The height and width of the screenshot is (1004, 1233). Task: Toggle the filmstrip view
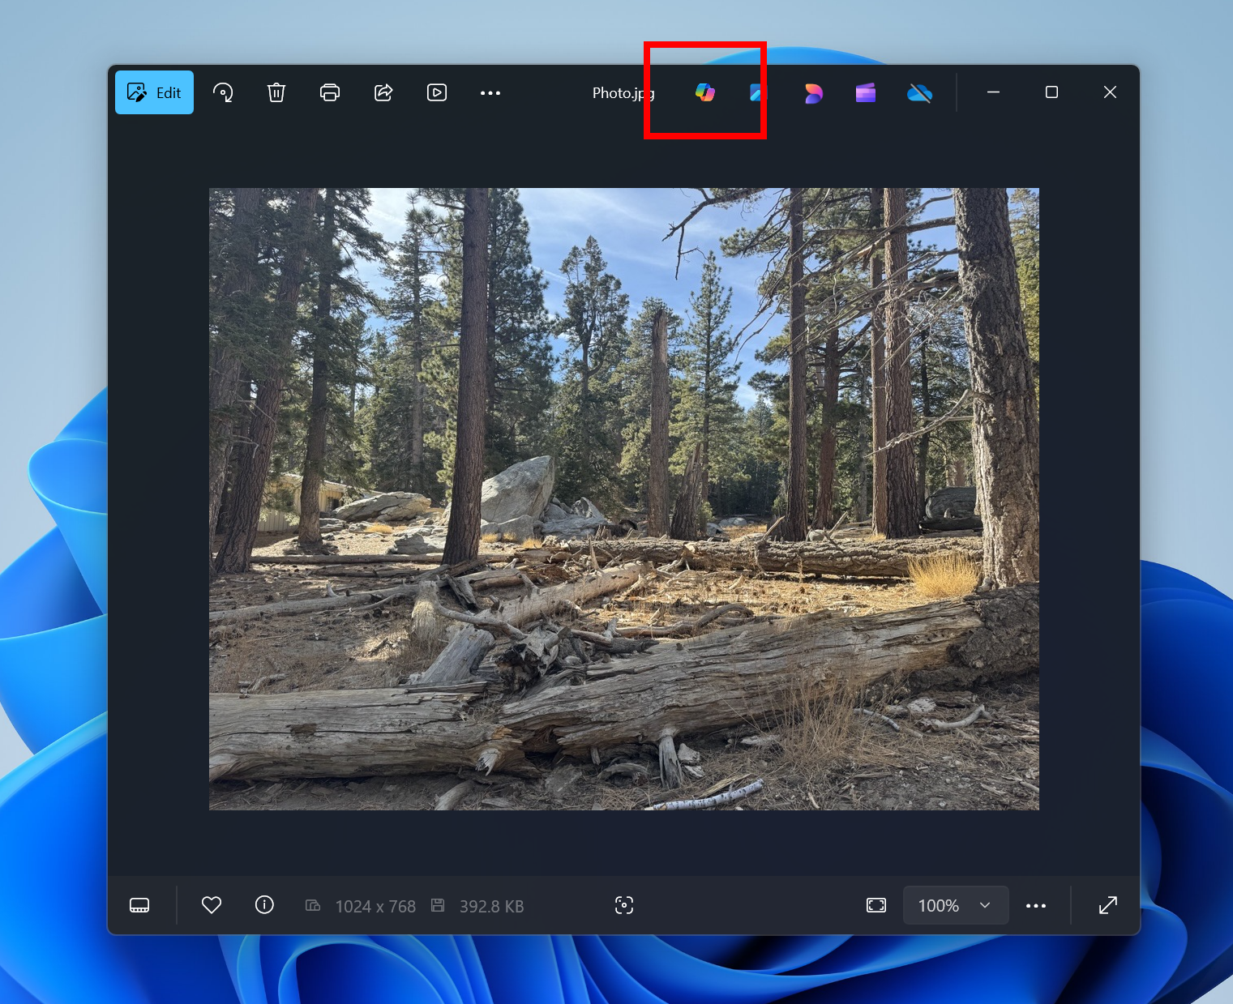click(139, 905)
